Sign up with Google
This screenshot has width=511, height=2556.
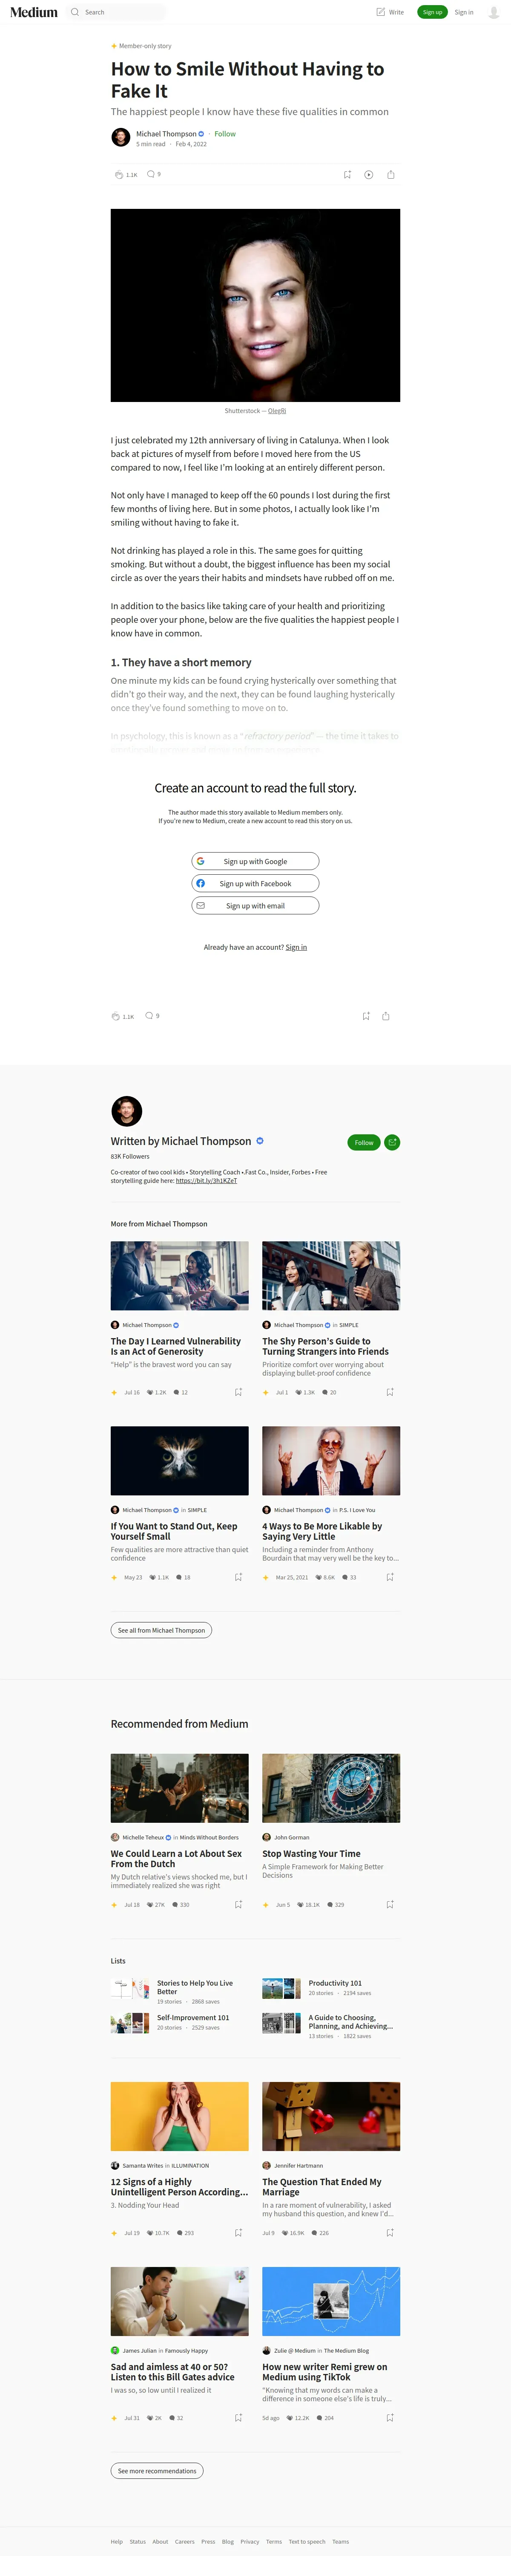click(x=255, y=861)
